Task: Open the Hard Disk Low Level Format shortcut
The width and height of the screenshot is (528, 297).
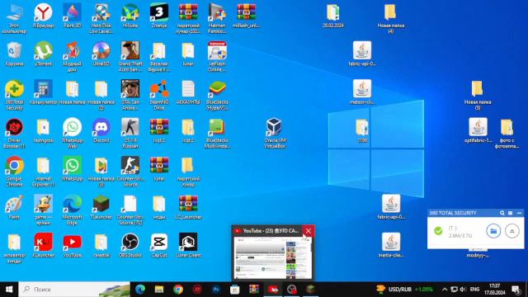Action: (x=101, y=19)
